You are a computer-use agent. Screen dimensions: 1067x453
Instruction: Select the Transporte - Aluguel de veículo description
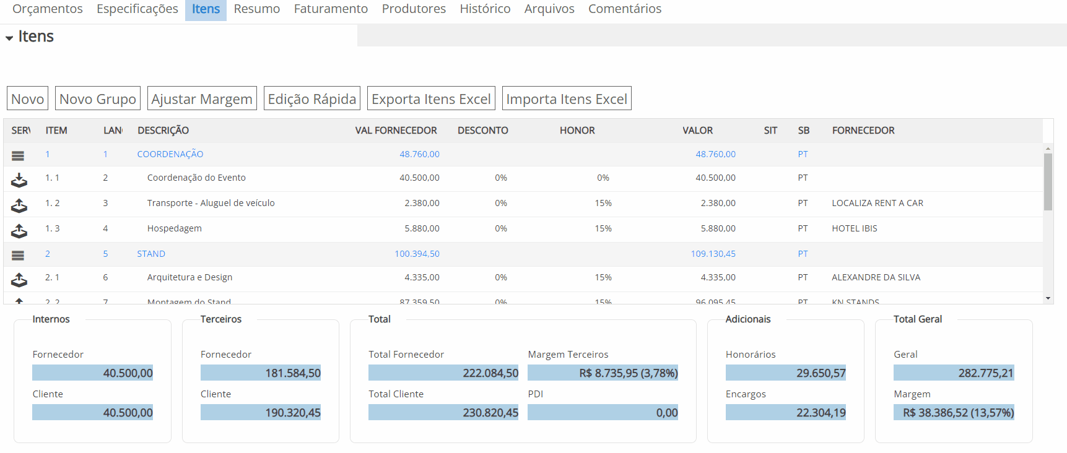coord(211,203)
